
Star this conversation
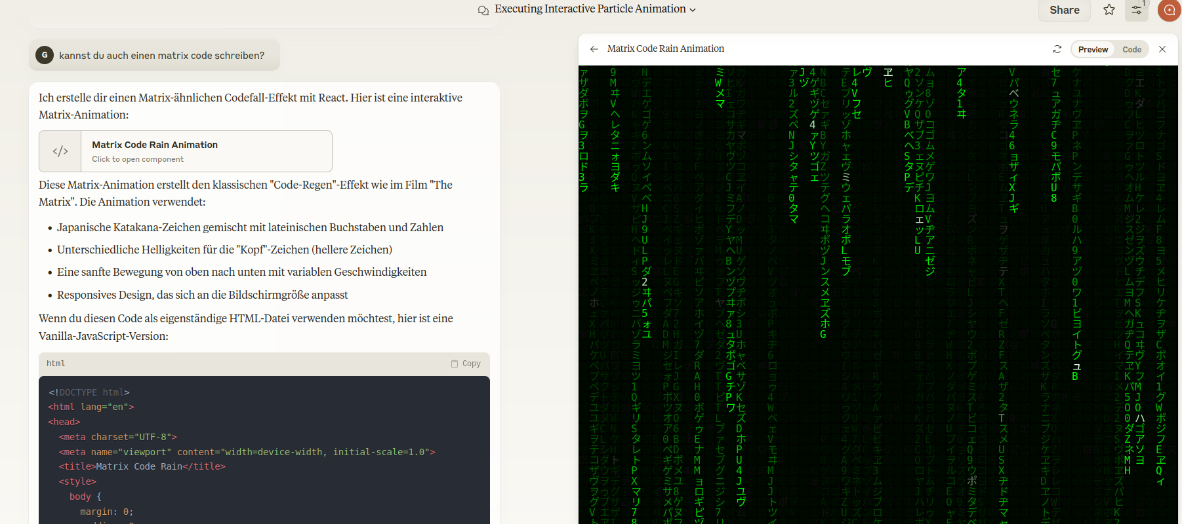(1109, 10)
